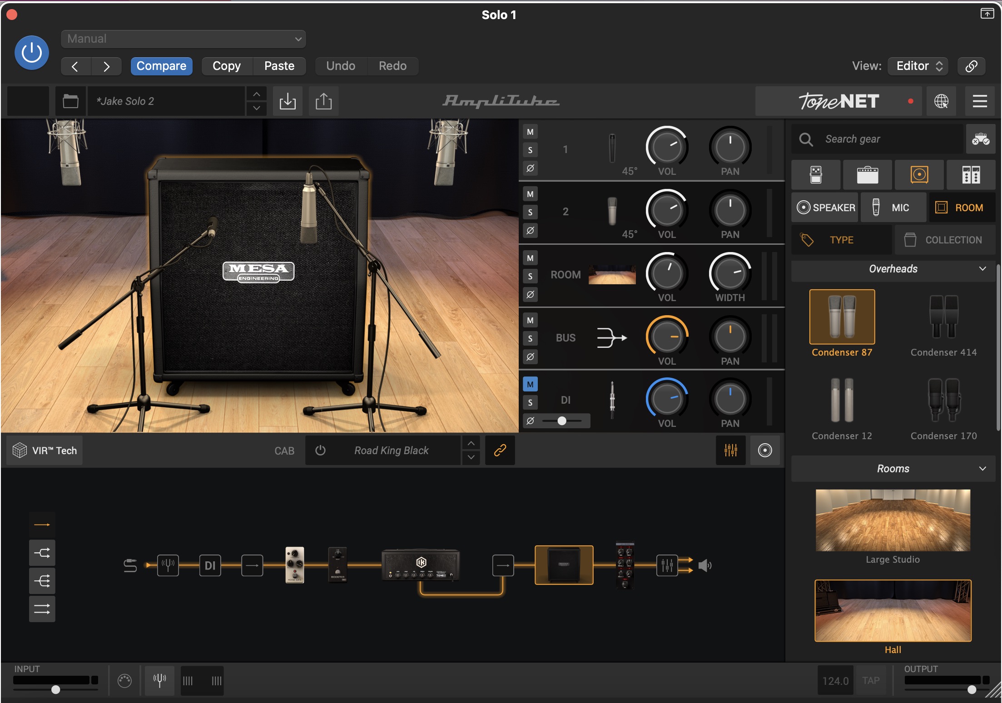The width and height of the screenshot is (1002, 703).
Task: Click the Compare button
Action: [x=161, y=66]
